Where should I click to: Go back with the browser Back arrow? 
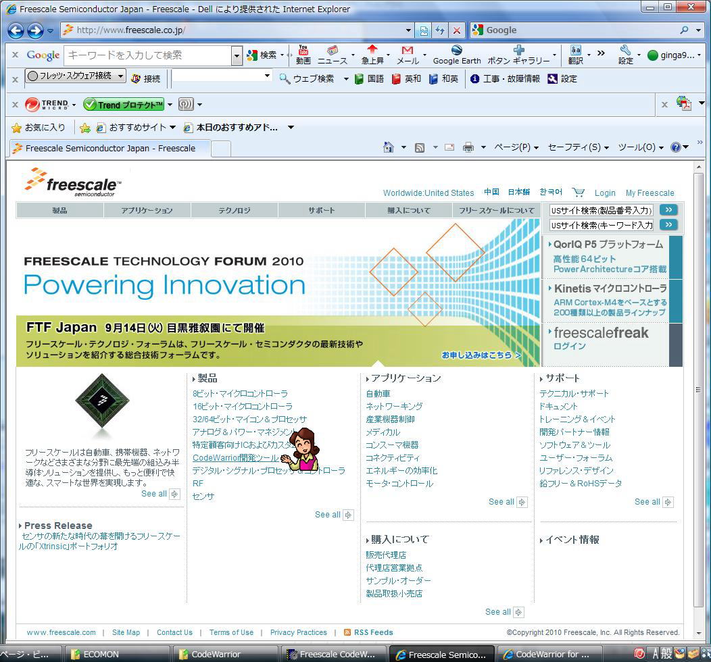(16, 30)
